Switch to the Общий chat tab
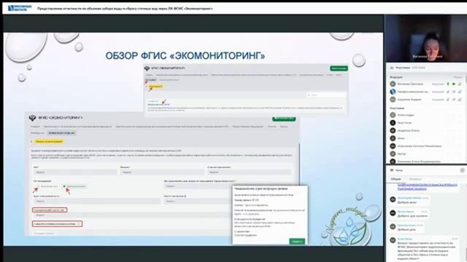Screen dimensions: 467x262 tap(395, 179)
